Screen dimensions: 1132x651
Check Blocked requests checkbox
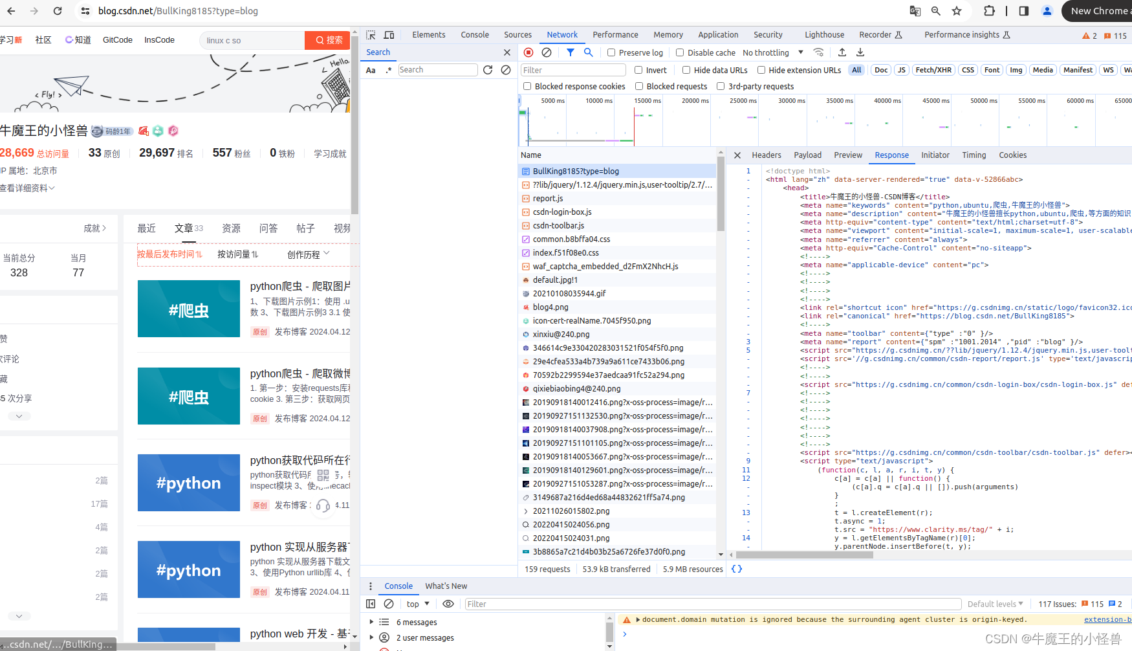coord(639,86)
